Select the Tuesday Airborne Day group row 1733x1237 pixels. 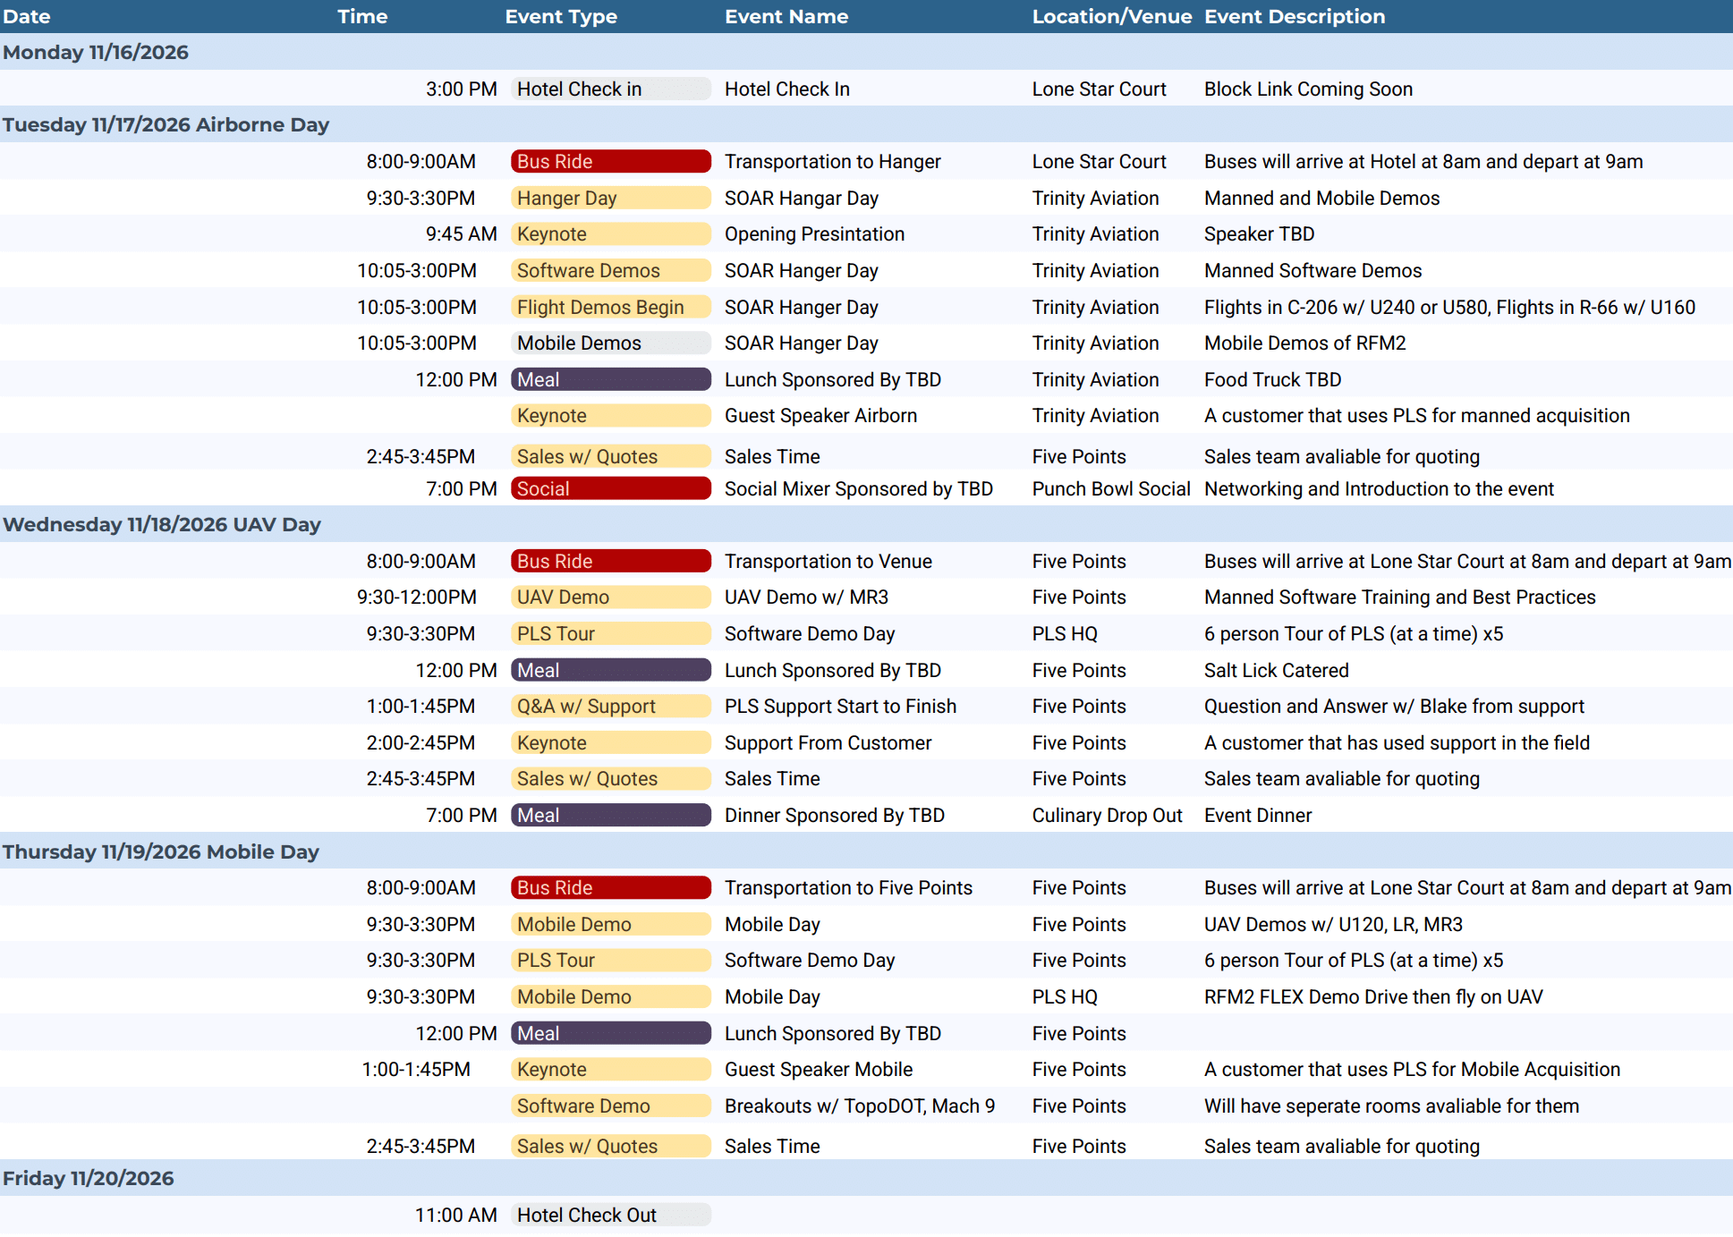[x=866, y=125]
